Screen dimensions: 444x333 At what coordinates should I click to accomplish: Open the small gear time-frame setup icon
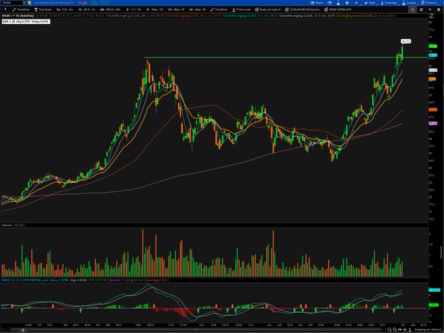click(x=357, y=3)
